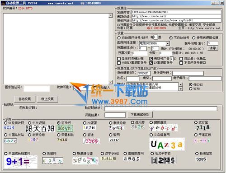Image resolution: width=226 pixels, height=173 pixels.
Task: Select 中文识别 sample radio button
Action: 30,123
